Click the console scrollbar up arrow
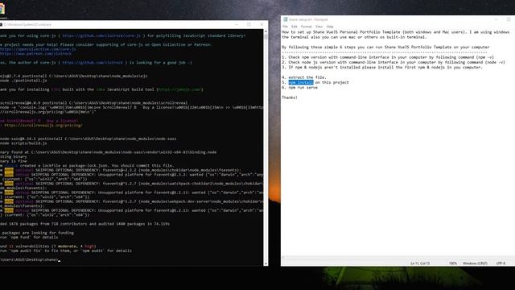Viewport: 515px width, 290px height. pyautogui.click(x=266, y=31)
